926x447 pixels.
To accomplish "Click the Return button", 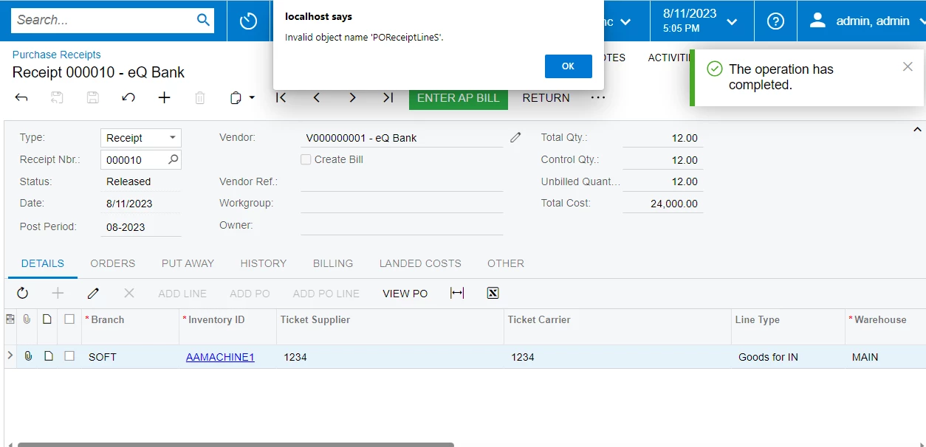I will tap(546, 97).
